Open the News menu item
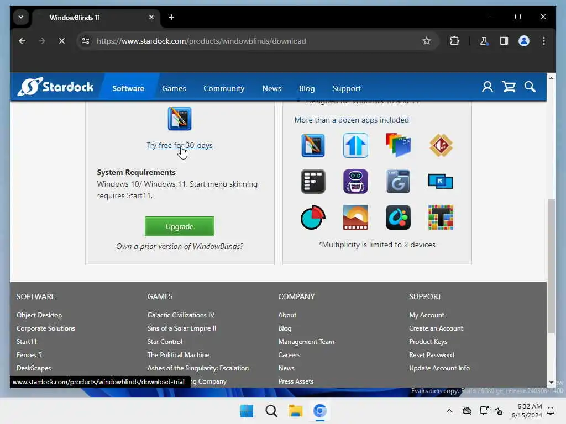 click(x=271, y=88)
